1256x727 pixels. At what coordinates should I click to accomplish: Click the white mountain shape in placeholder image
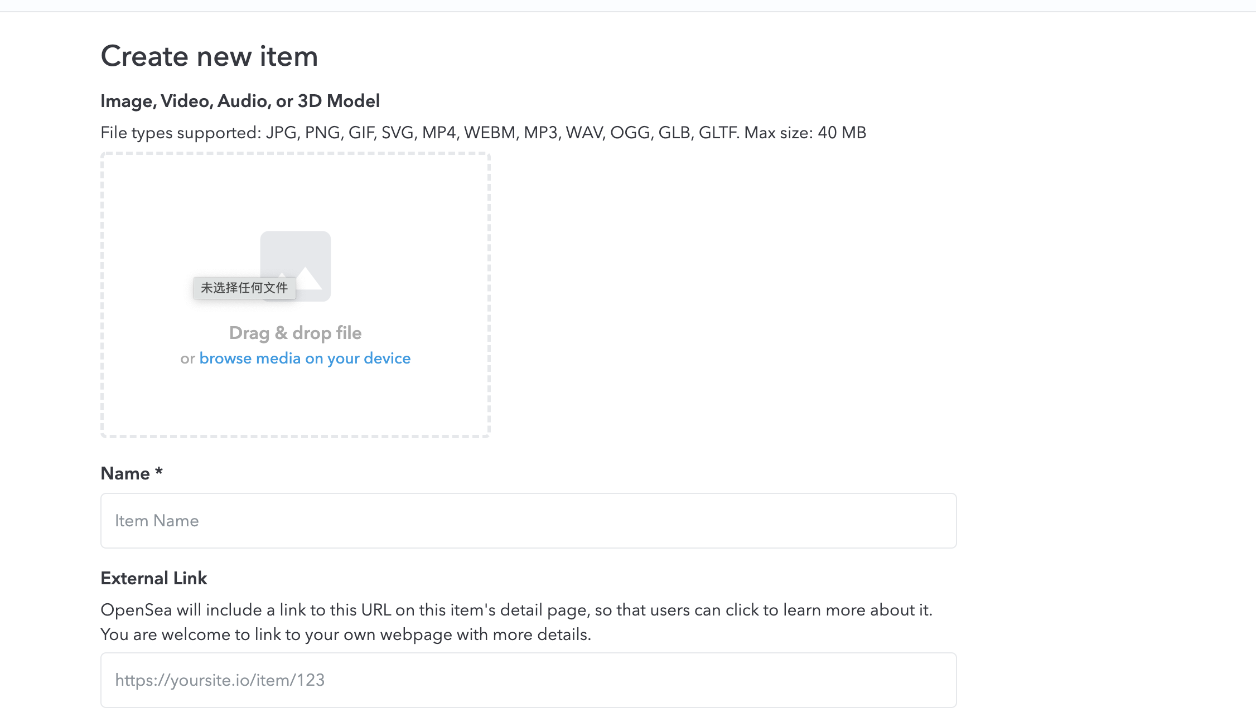pyautogui.click(x=307, y=278)
